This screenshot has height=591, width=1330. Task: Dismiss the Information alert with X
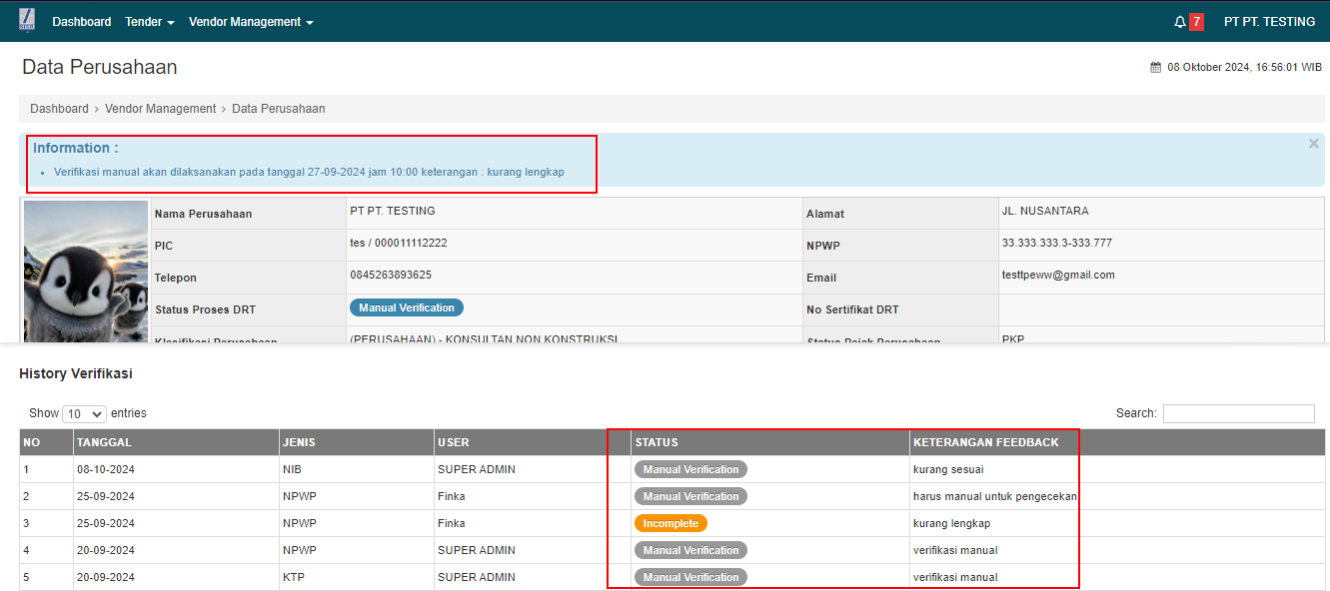pyautogui.click(x=1313, y=144)
